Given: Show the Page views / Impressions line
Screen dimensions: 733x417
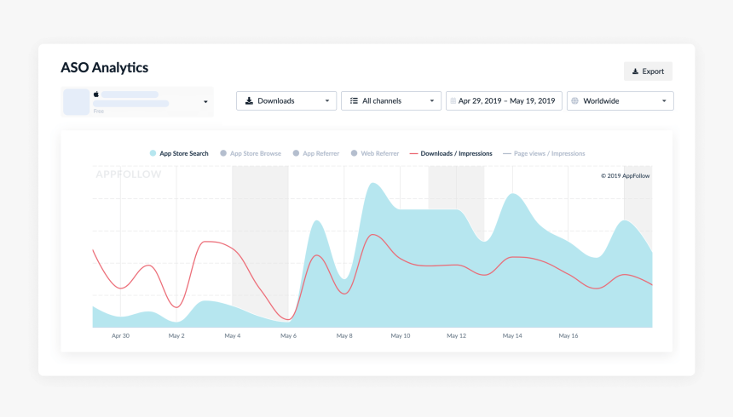Looking at the screenshot, I should tap(544, 153).
